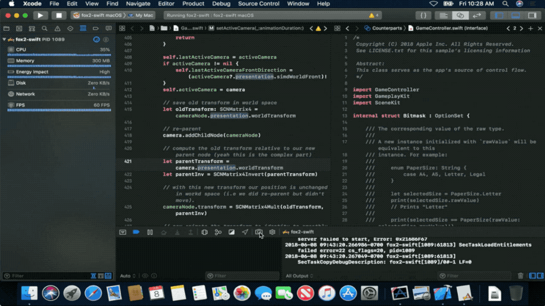Open the Navigate menu

point(138,4)
